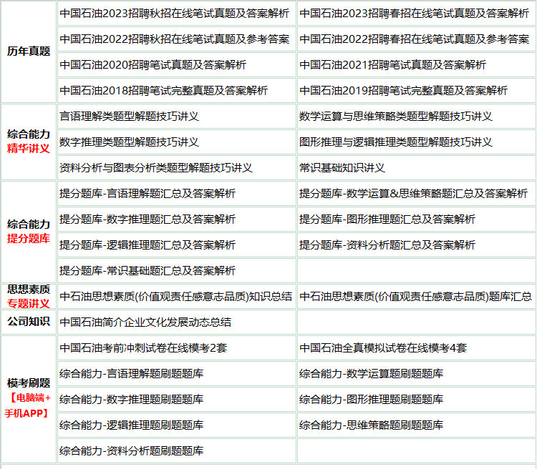Viewport: 537px width, 469px height.
Task: Click 数字推理类题型解题技巧讲义
Action: pyautogui.click(x=129, y=142)
